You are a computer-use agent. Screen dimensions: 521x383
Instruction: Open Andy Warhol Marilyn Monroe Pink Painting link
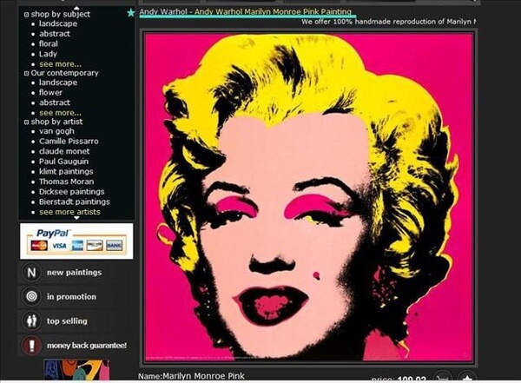(246, 12)
